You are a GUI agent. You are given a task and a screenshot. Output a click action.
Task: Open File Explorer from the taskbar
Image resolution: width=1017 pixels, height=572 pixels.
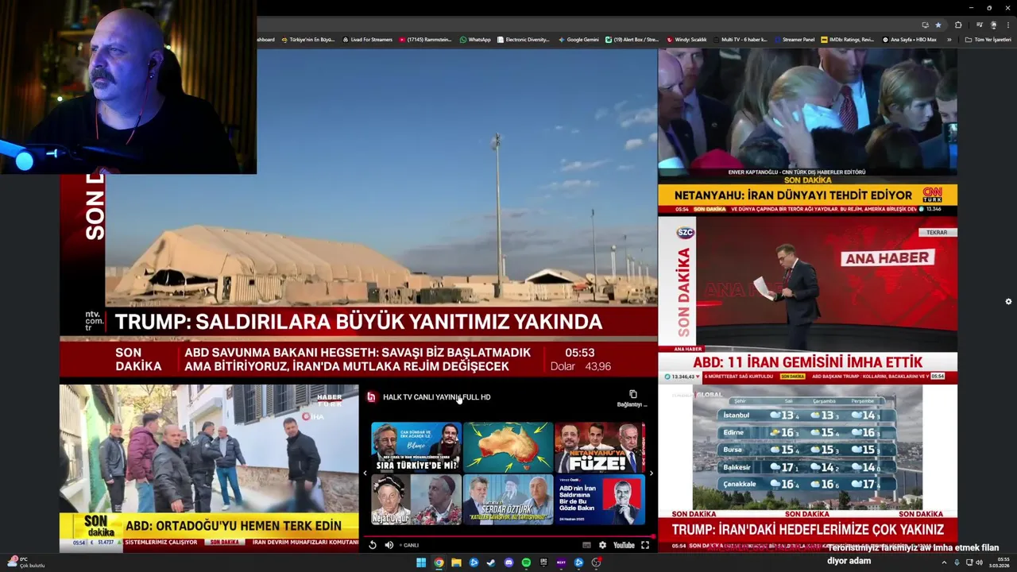pos(456,562)
